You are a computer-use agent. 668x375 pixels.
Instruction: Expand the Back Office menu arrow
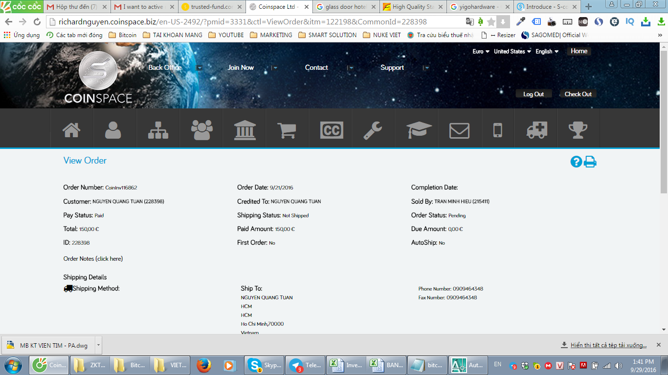[x=199, y=68]
